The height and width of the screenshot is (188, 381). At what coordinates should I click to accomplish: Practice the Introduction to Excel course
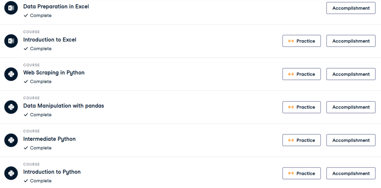[301, 41]
